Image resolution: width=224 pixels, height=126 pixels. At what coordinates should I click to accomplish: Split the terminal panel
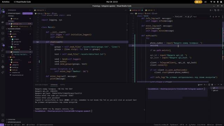tap(209, 85)
